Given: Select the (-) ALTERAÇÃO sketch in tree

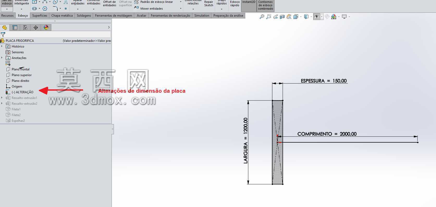Looking at the screenshot, I should point(20,92).
